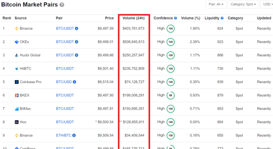273x149 pixels.
Task: Click the OKEx exchange logo
Action: pos(16,42)
